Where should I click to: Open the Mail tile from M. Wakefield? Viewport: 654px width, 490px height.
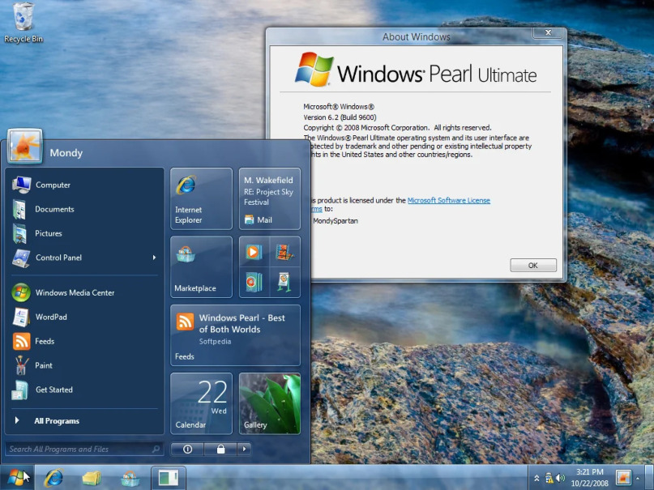tap(269, 198)
